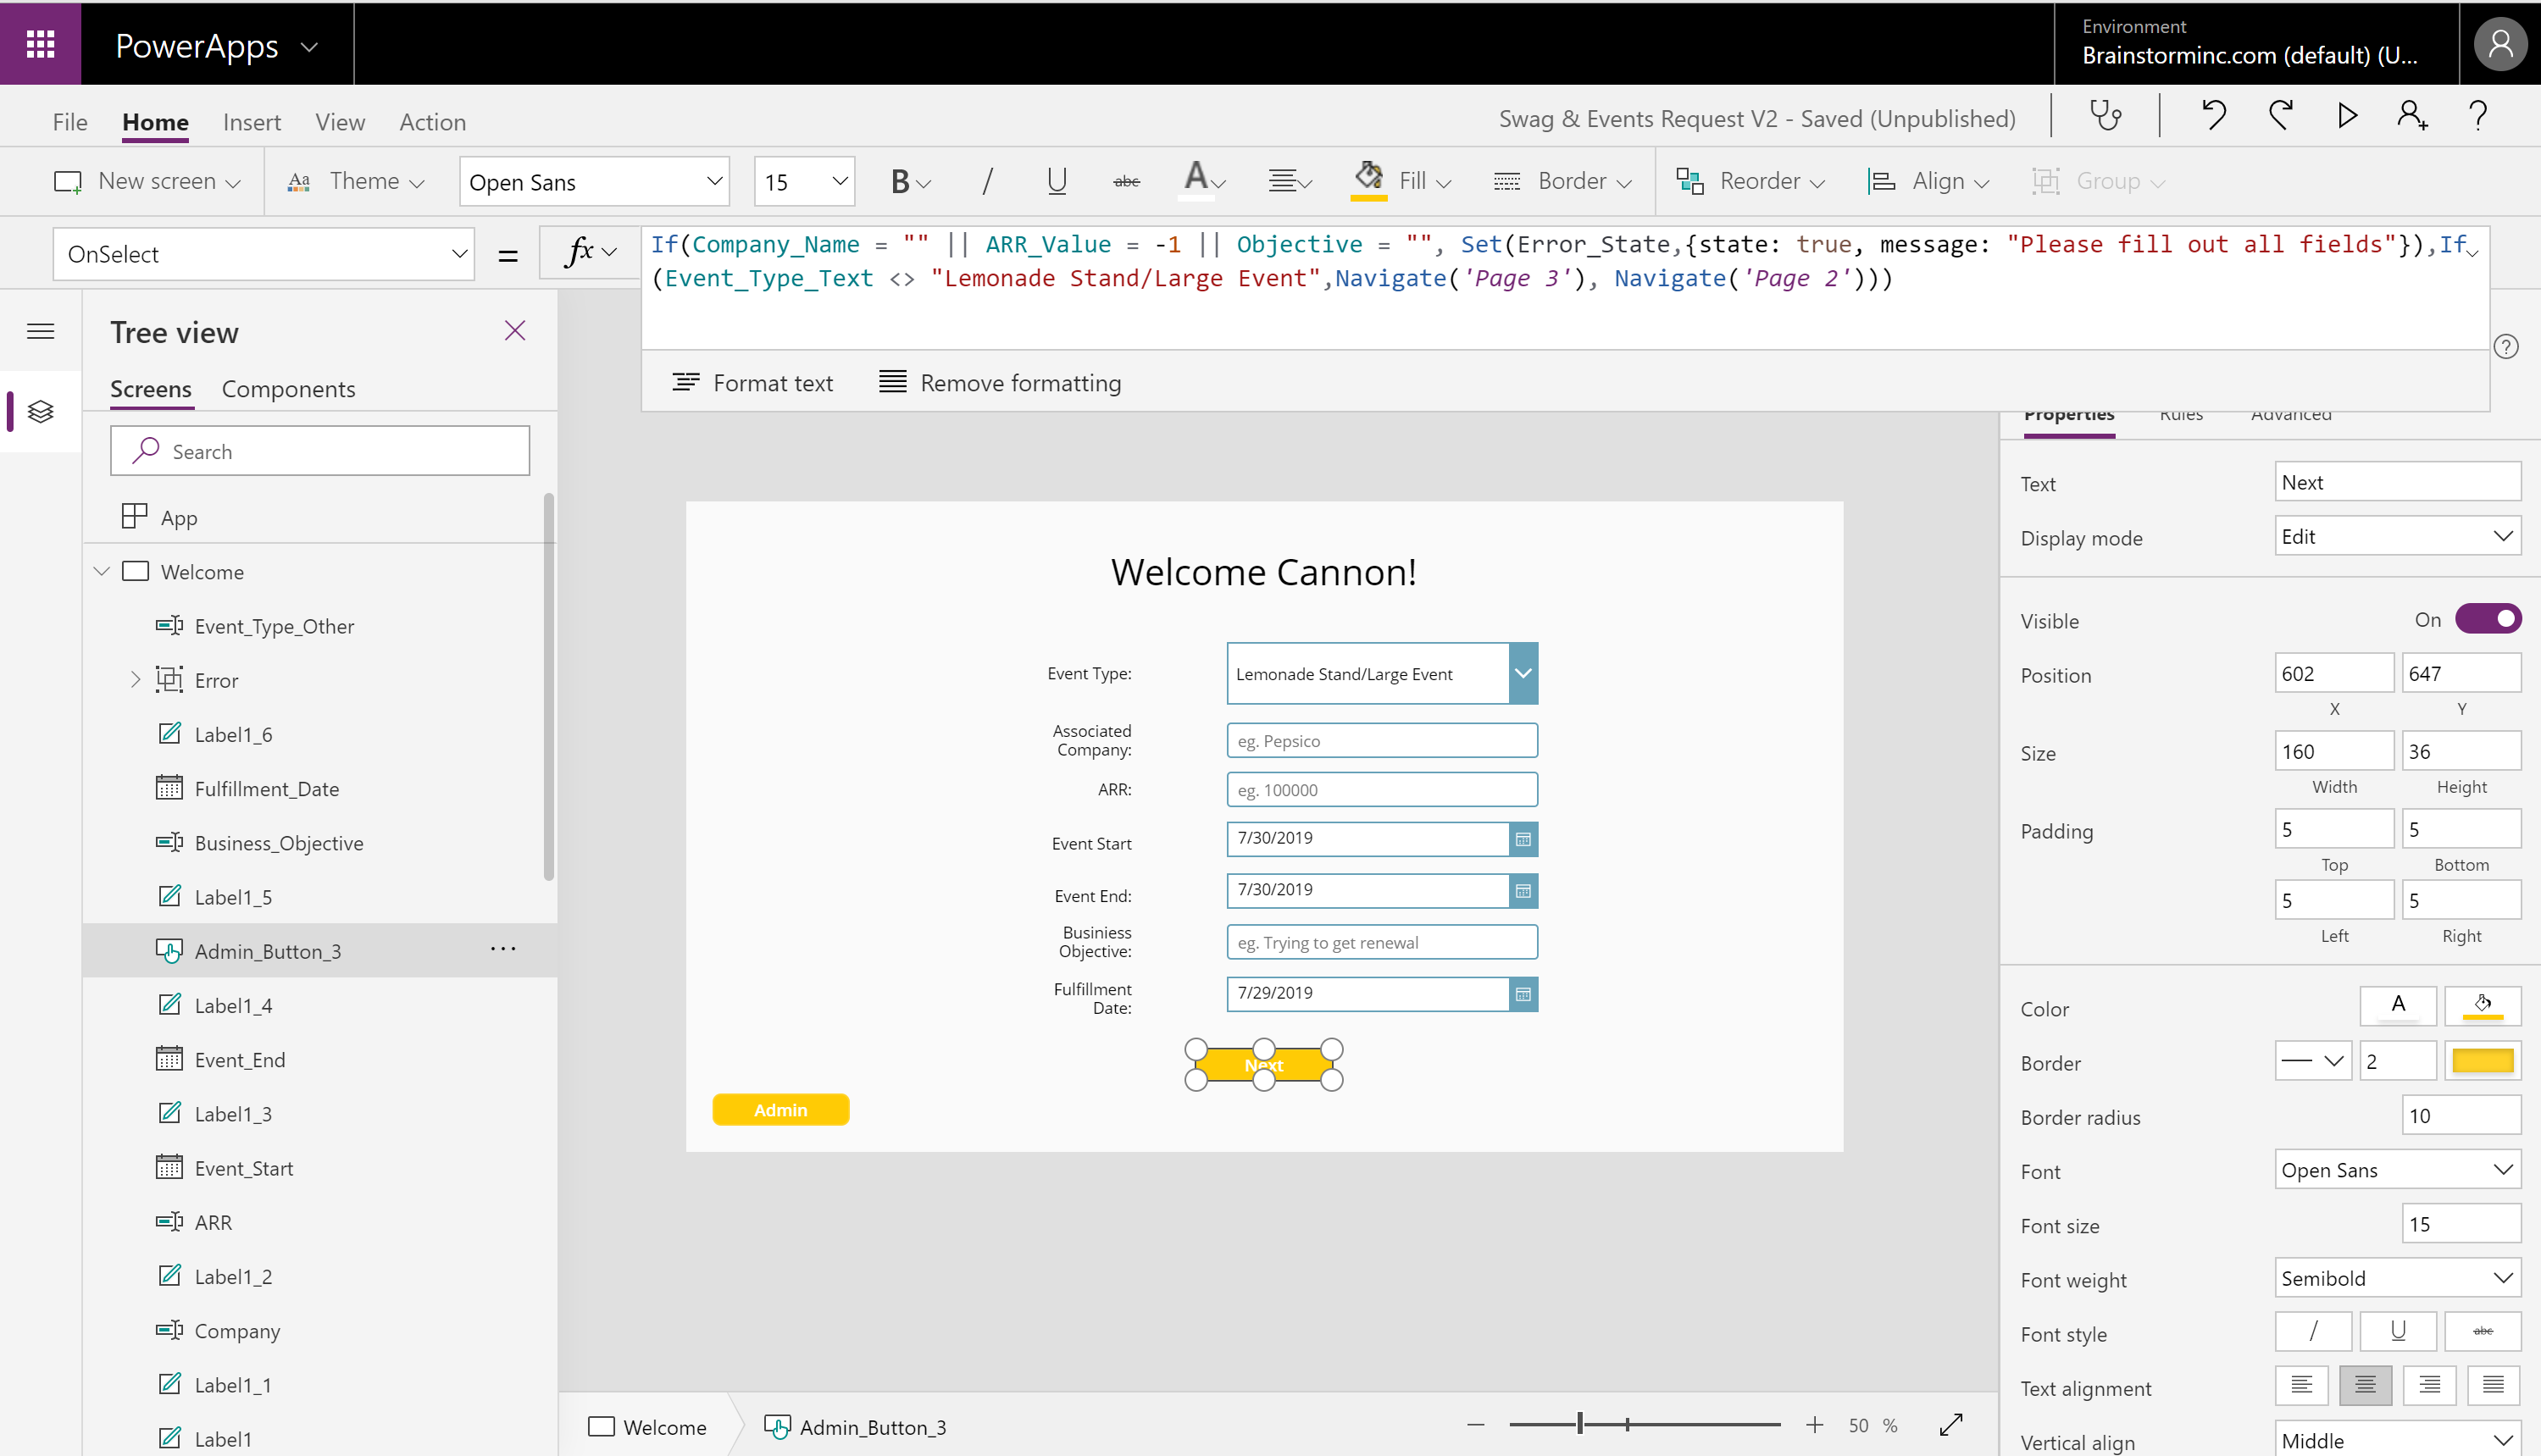Viewport: 2541px width, 1456px height.
Task: Open the Font weight dropdown showing Semibold
Action: coord(2396,1277)
